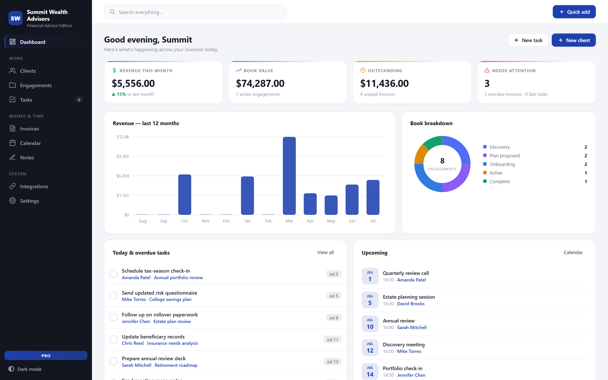Click the Search everything field
This screenshot has height=380, width=608.
[x=195, y=12]
